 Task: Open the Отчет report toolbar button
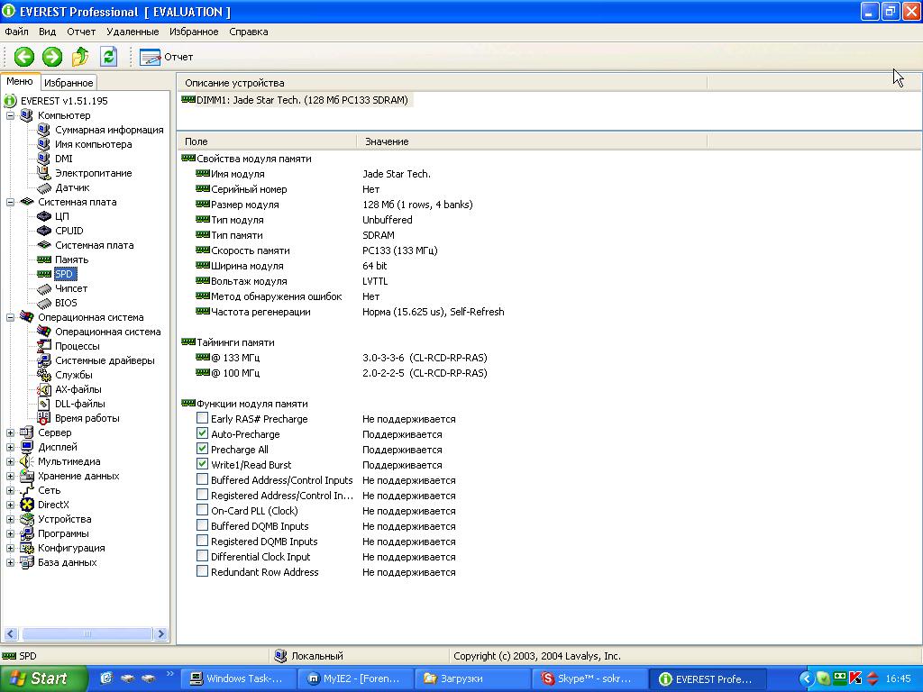tap(166, 57)
